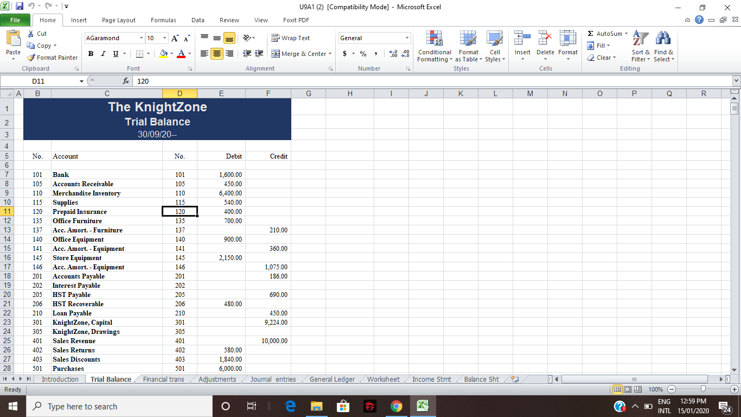Open Conditional Formatting options
The width and height of the screenshot is (741, 417).
pos(434,47)
